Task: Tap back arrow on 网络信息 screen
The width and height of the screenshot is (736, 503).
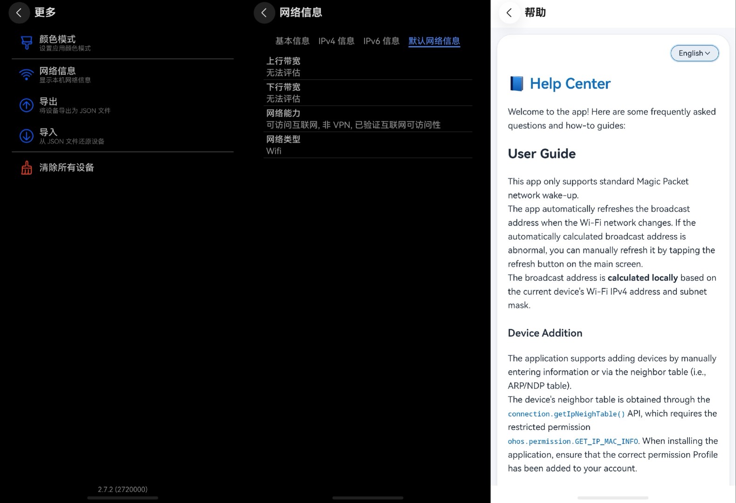Action: [264, 13]
